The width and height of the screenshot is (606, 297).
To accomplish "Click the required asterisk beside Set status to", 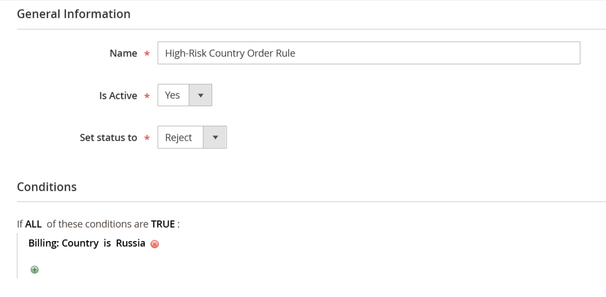I will (147, 138).
